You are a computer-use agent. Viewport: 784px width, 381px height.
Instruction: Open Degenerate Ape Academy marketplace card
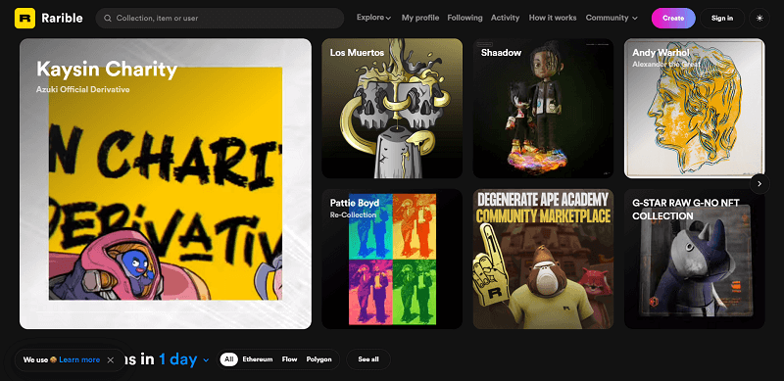[x=543, y=259]
